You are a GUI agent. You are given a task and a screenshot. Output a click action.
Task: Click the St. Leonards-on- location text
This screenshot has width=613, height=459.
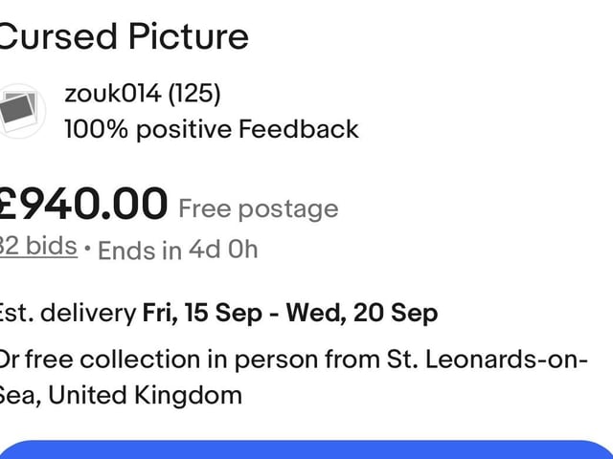tap(488, 360)
